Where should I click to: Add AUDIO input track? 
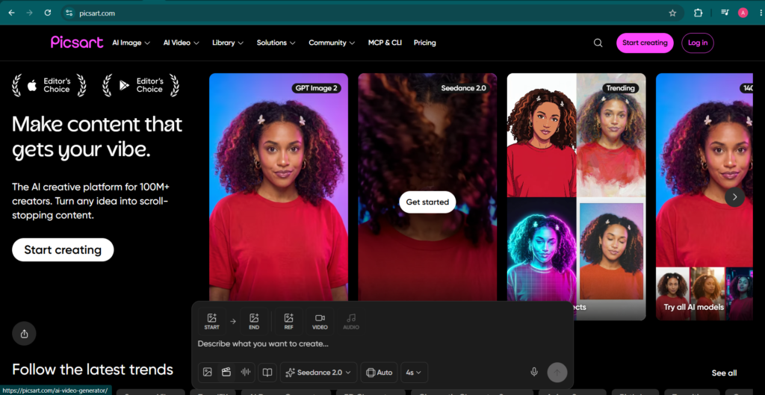click(x=351, y=321)
